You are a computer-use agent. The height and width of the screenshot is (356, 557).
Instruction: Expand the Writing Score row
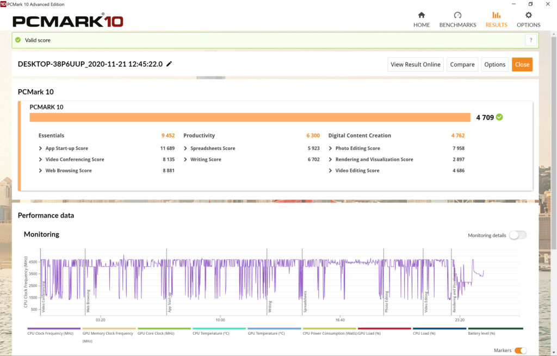pos(185,159)
